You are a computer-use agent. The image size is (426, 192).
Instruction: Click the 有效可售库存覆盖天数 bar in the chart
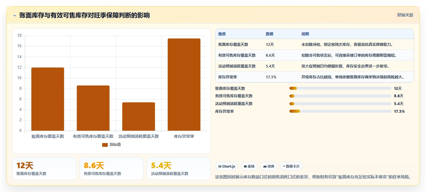click(x=93, y=108)
